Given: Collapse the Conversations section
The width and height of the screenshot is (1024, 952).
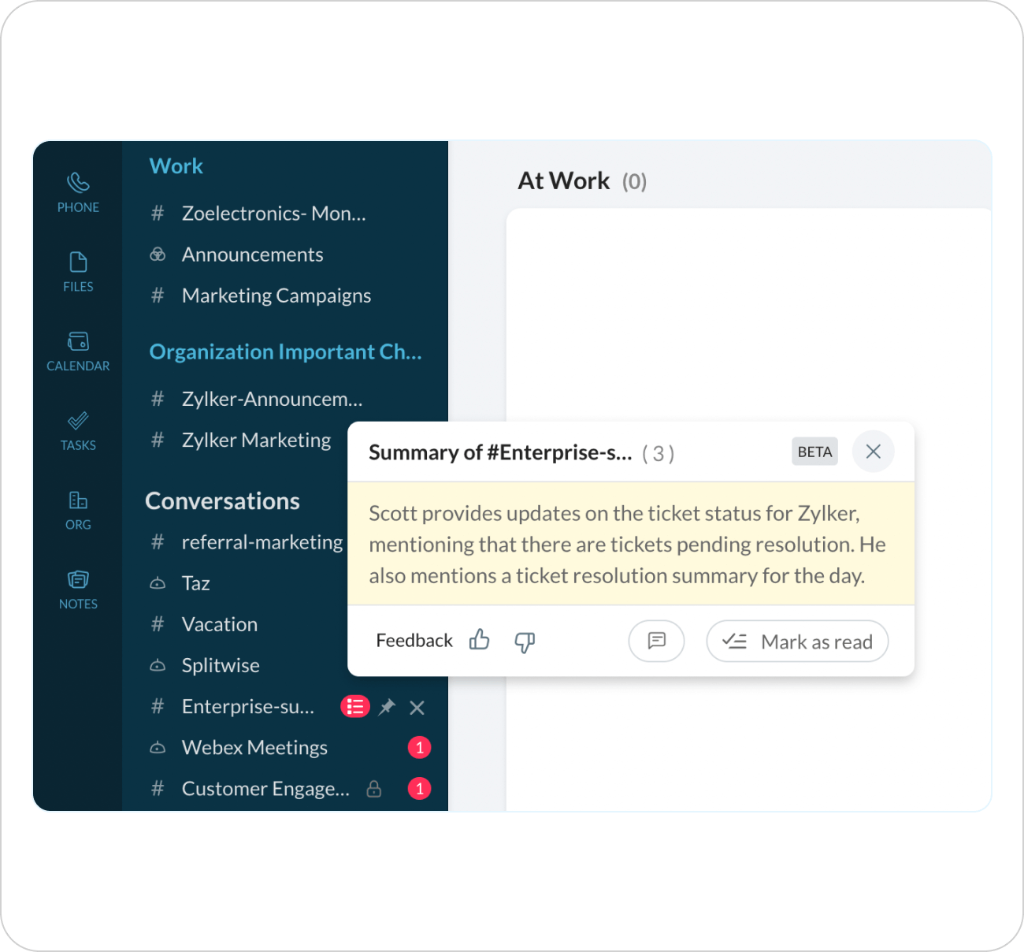Looking at the screenshot, I should pyautogui.click(x=222, y=500).
